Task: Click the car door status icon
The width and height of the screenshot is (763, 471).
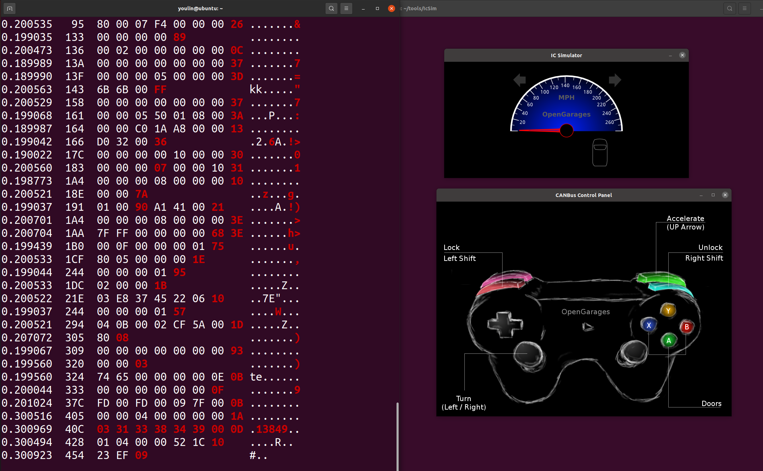Action: tap(600, 152)
